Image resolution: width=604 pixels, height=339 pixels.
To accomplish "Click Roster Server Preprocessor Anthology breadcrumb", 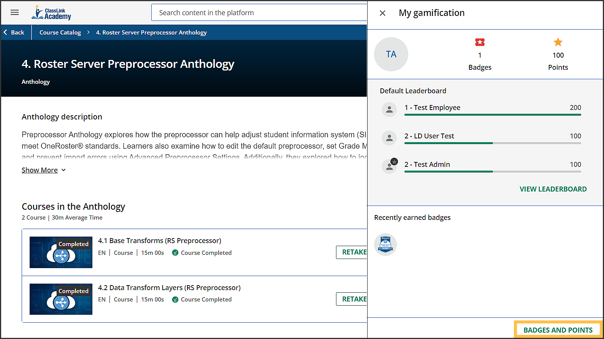I will click(151, 33).
